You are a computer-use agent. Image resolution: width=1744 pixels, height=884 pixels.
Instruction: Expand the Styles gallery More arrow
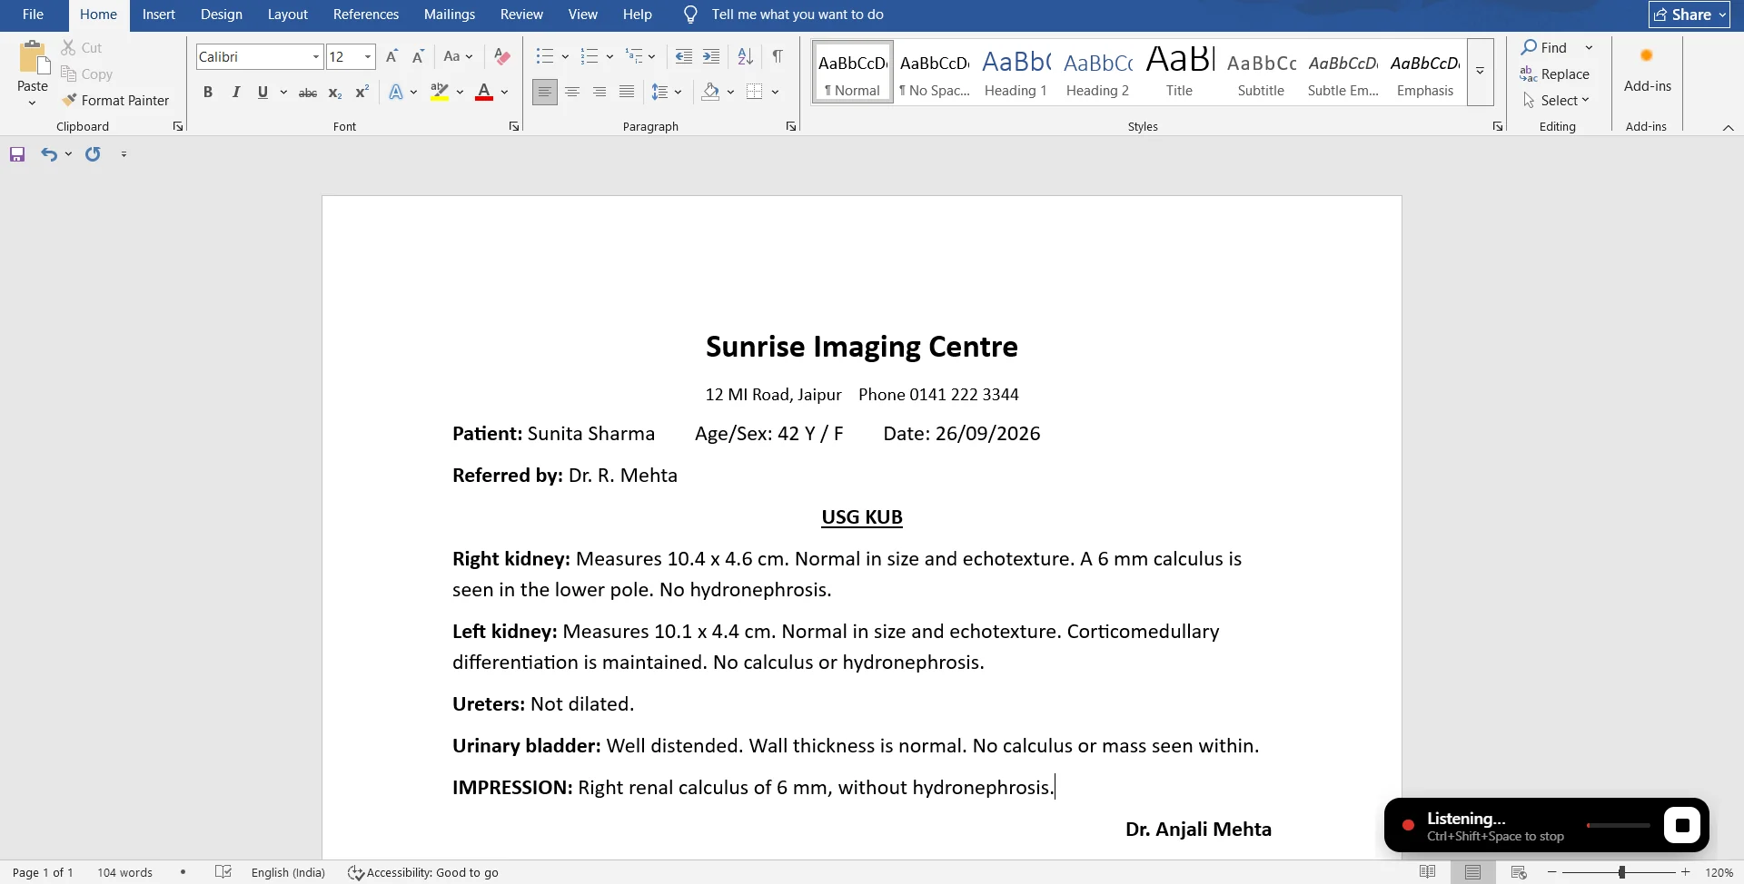tap(1481, 72)
